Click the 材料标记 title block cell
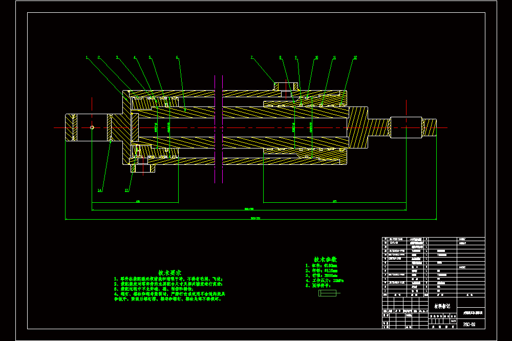 [x=442, y=306]
